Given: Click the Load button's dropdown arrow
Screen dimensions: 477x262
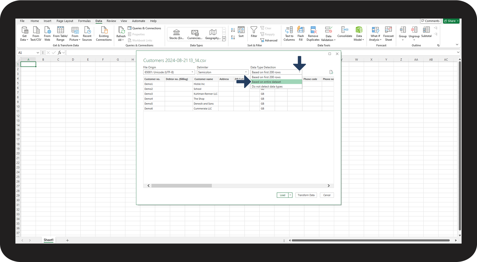Looking at the screenshot, I should (290, 195).
